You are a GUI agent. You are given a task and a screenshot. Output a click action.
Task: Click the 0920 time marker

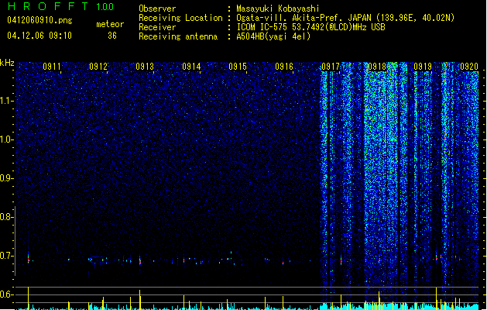tap(469, 67)
